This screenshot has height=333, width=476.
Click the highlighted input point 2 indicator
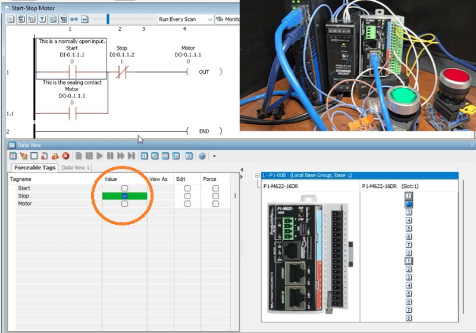pyautogui.click(x=409, y=203)
